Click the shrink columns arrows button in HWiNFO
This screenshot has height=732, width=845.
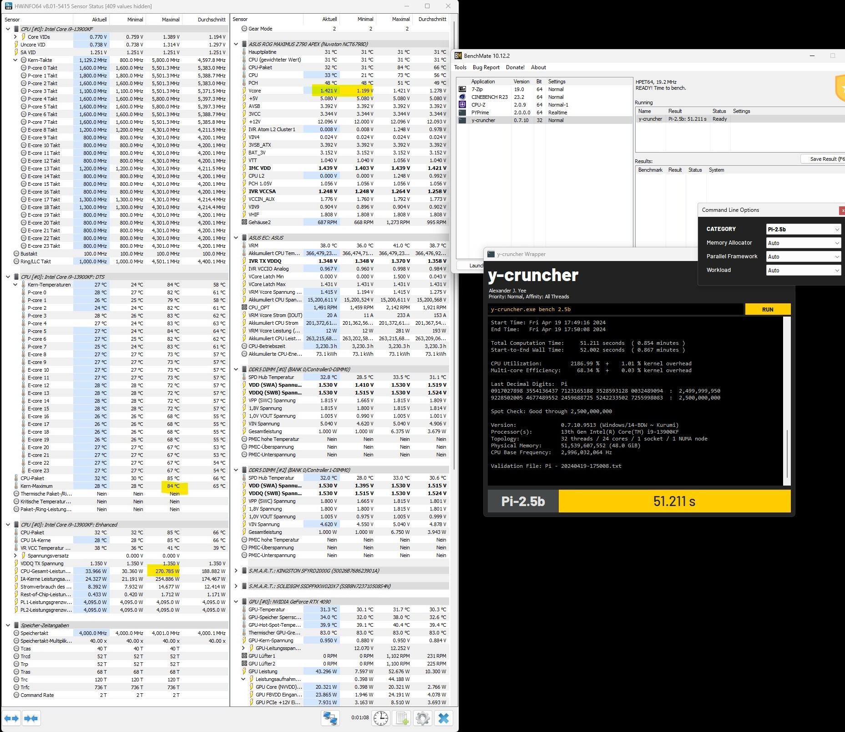(x=31, y=718)
